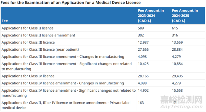Click the Class IV amendment Changes in manufacturing row
This screenshot has height=112, width=206.
coord(103,83)
